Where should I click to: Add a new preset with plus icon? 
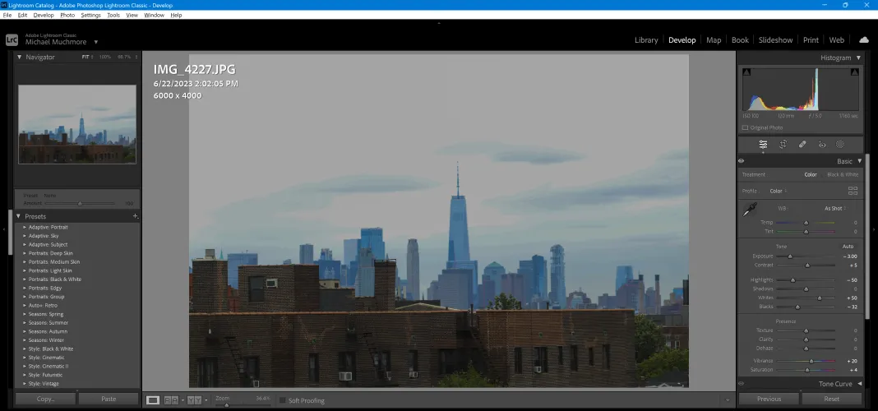(x=135, y=216)
